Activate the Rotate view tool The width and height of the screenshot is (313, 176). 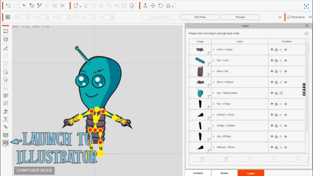coord(160,6)
